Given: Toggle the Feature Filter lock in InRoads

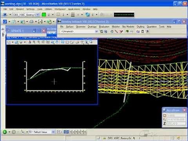Looking at the screenshot, I should [x=101, y=31].
